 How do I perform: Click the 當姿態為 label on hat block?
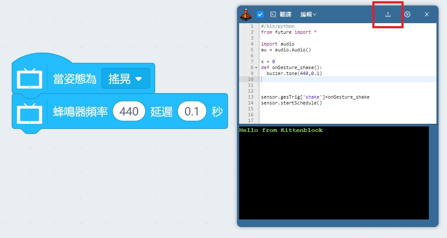[x=75, y=79]
